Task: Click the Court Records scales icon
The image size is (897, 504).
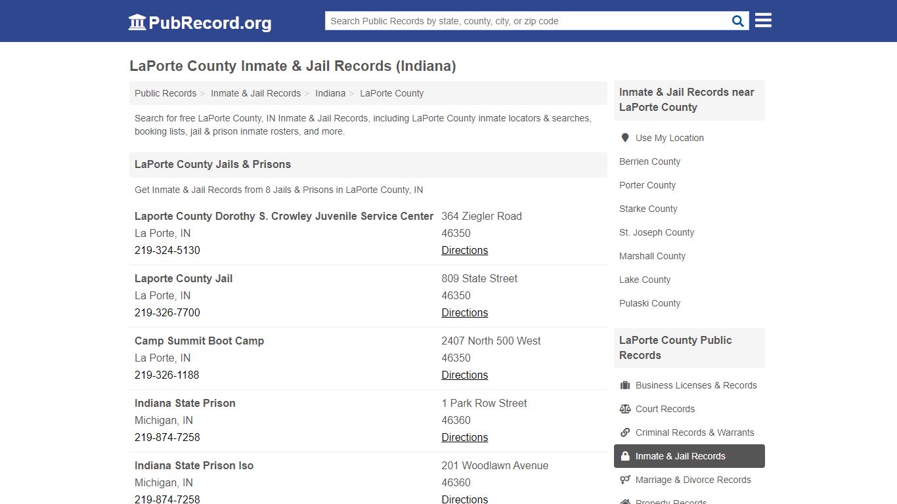Action: click(x=625, y=409)
